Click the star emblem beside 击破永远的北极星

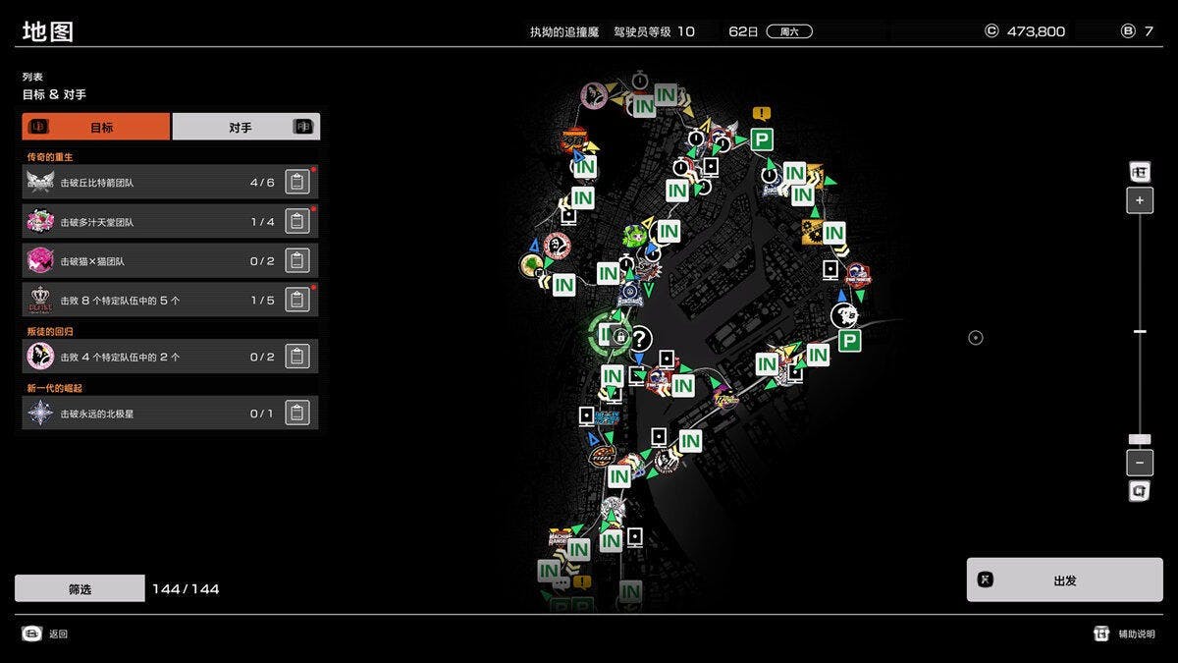(40, 414)
